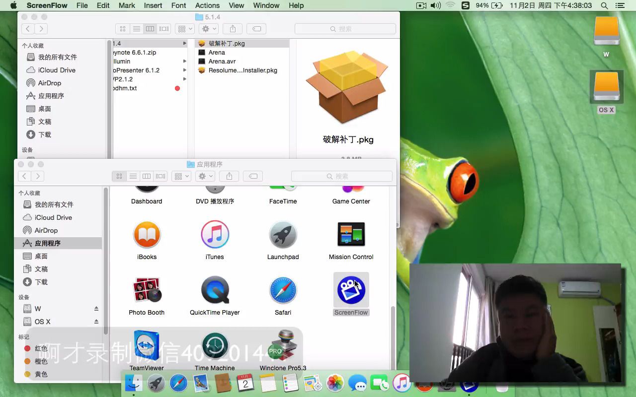Open Safari from the Dock
The image size is (636, 397).
pyautogui.click(x=178, y=383)
